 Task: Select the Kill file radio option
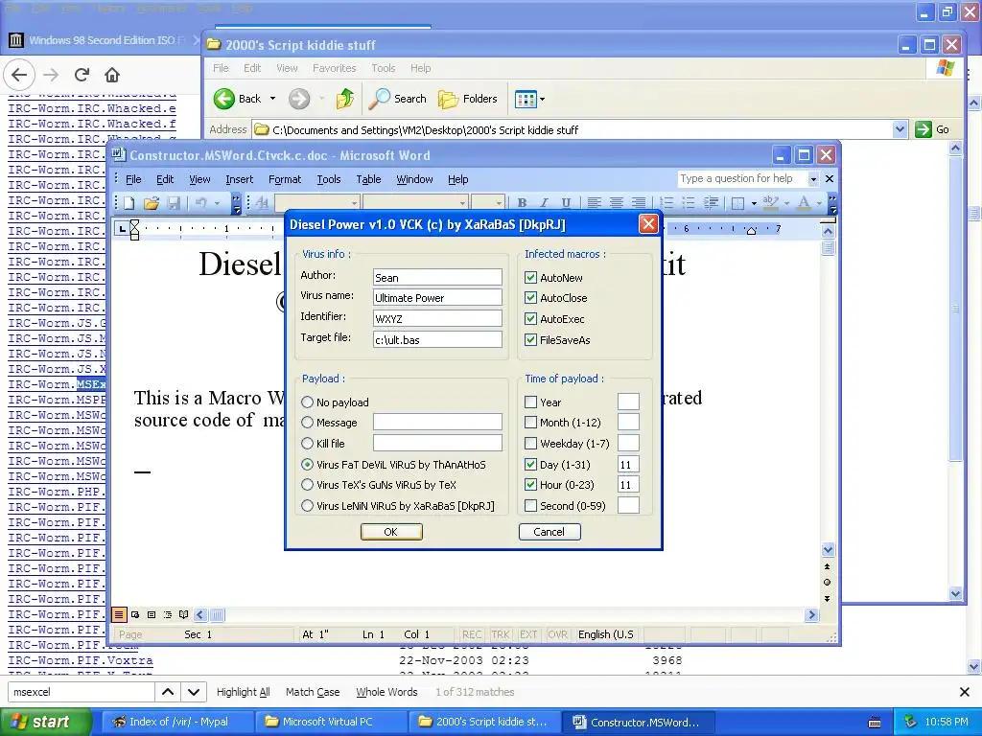[x=307, y=443]
